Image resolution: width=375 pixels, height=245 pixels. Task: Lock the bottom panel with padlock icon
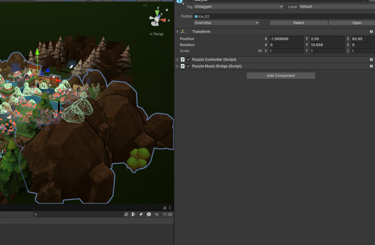[x=165, y=208]
